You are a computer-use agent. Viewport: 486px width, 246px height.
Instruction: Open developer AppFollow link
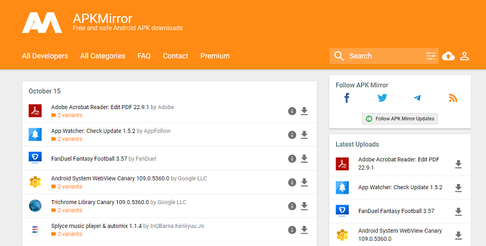pyautogui.click(x=157, y=131)
